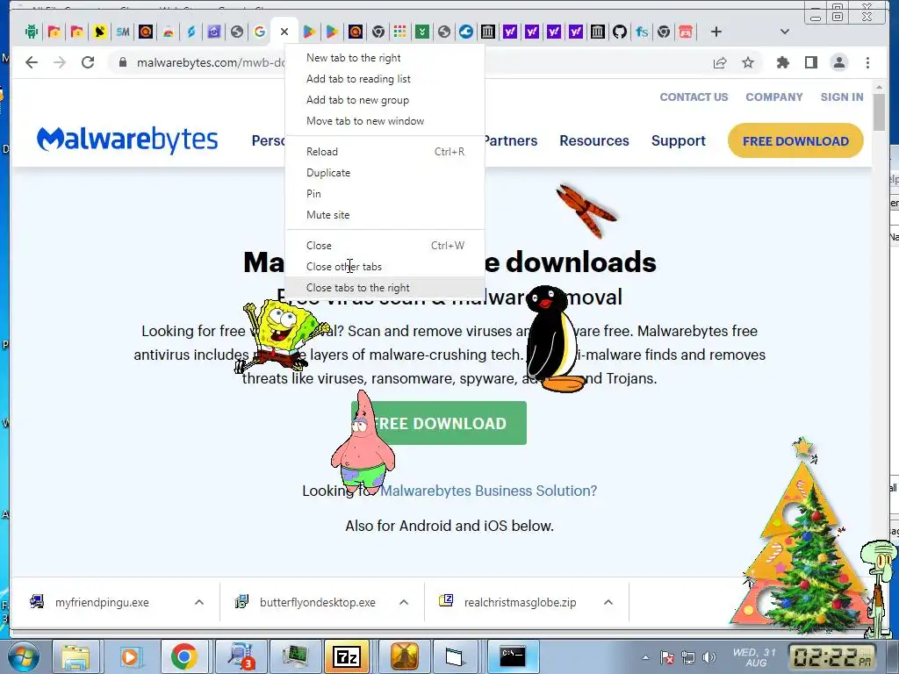Click the malwarebytes.com address bar
Viewport: 899px width, 674px height.
coord(211,62)
